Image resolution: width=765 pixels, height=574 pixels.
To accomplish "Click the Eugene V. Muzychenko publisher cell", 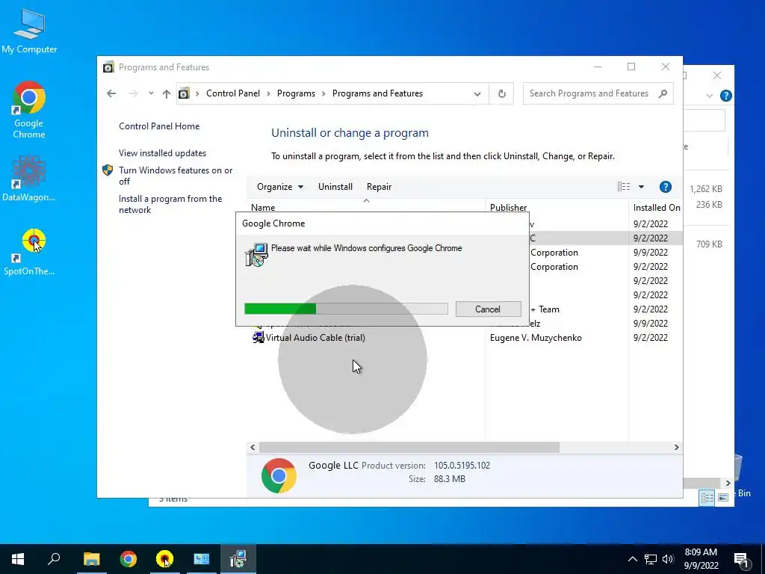I will tap(536, 337).
